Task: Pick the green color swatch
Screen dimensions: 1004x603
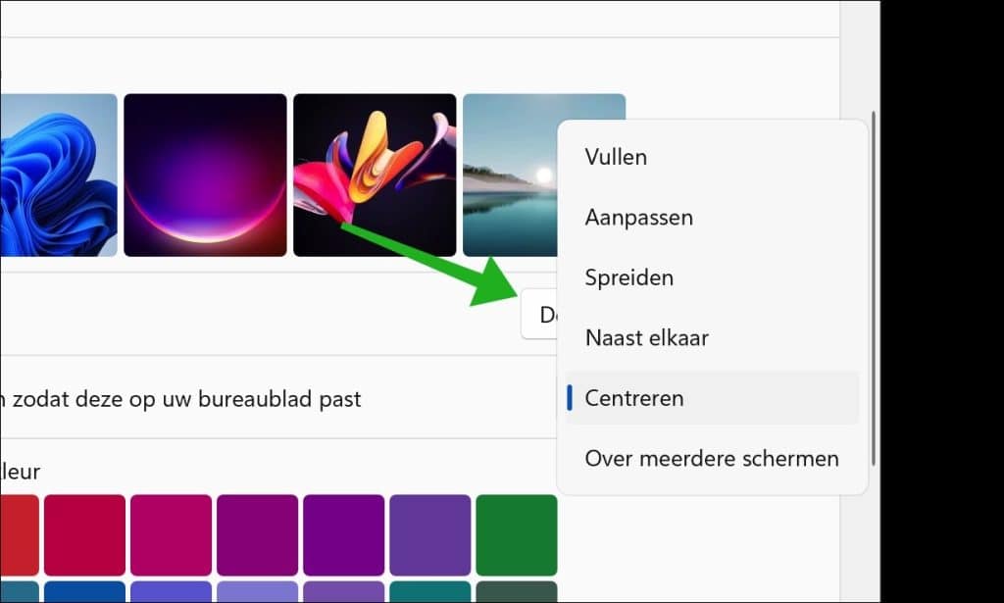Action: point(516,534)
